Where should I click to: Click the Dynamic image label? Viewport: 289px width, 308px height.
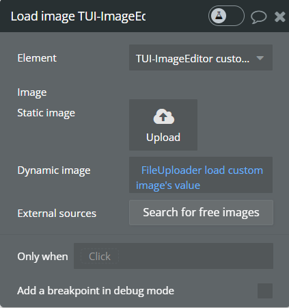point(54,170)
